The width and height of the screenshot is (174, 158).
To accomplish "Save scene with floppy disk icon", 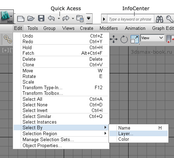I will [41, 18].
